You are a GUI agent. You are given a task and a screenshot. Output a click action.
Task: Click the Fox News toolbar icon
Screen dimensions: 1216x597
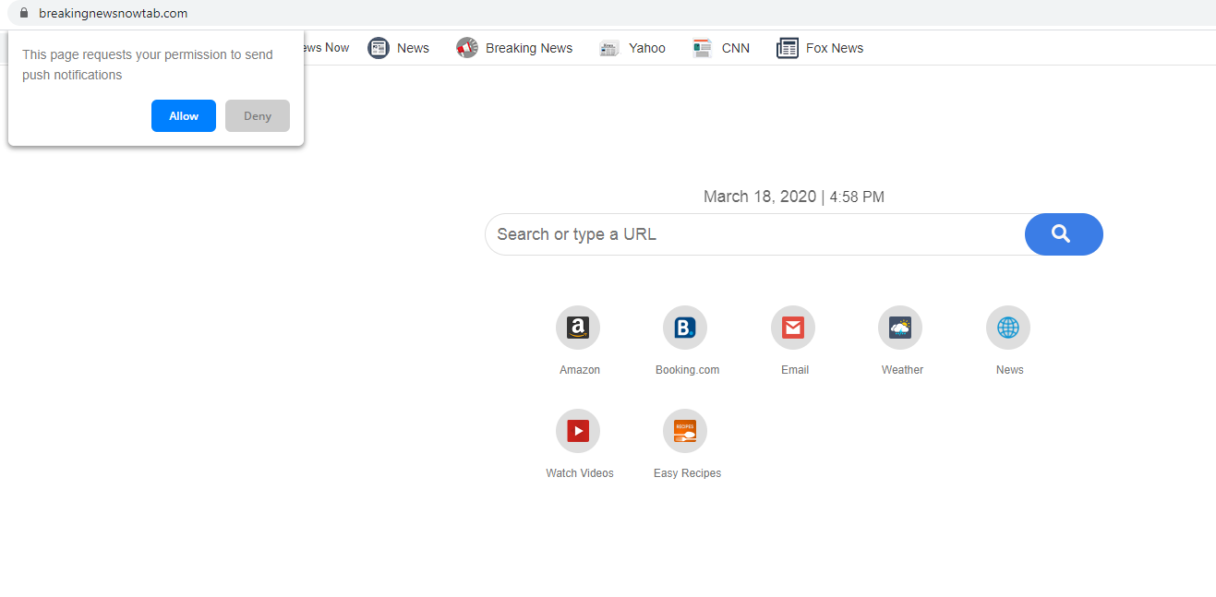tap(788, 48)
